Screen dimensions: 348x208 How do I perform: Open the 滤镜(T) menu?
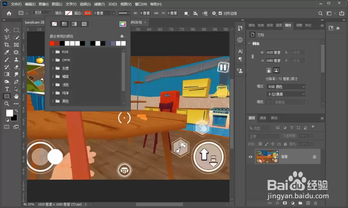pos(99,4)
